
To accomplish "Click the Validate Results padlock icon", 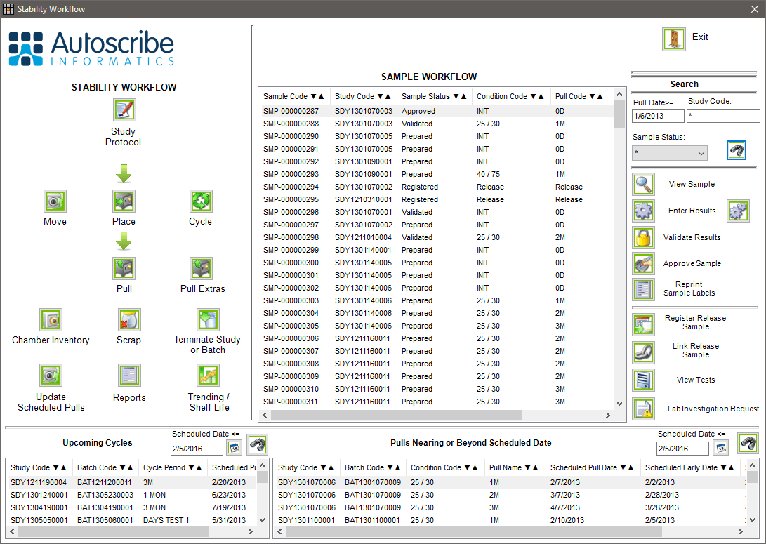I will click(x=644, y=237).
